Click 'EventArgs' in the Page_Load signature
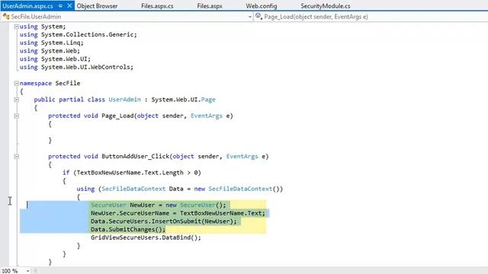The image size is (488, 274). tap(207, 116)
